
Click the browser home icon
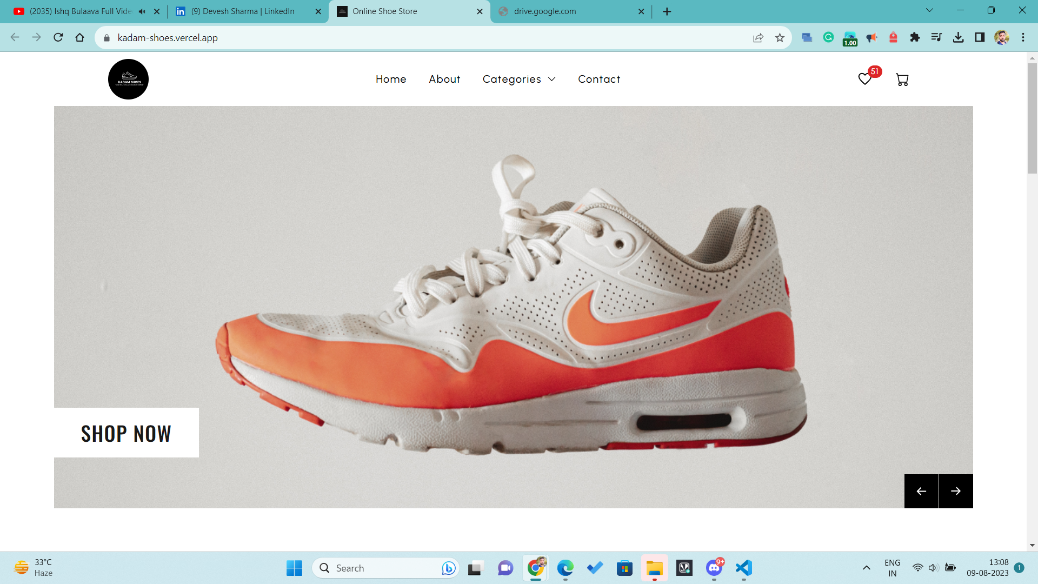80,37
